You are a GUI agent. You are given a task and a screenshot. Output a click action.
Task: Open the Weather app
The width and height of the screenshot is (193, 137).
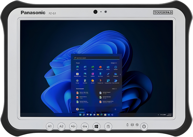click(93, 81)
